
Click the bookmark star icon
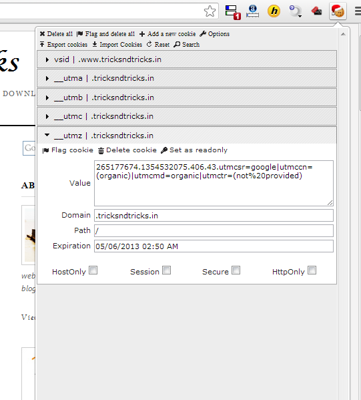click(x=210, y=11)
